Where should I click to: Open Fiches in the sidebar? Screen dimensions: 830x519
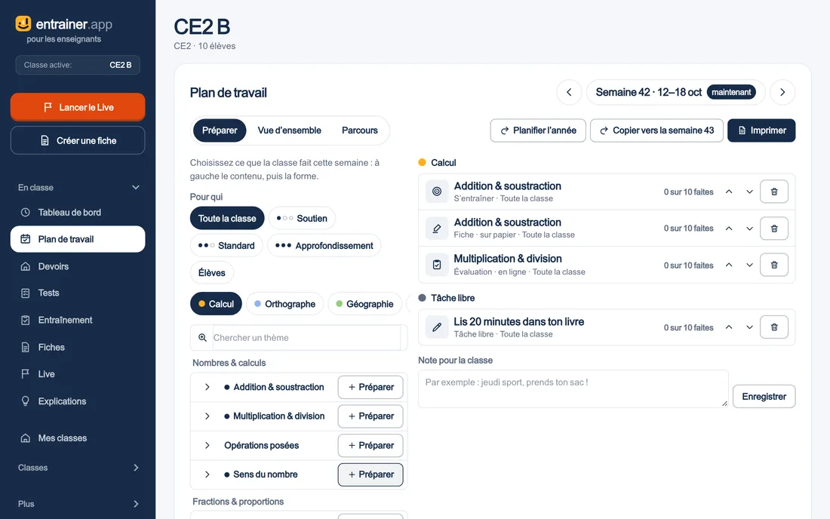[x=78, y=347]
